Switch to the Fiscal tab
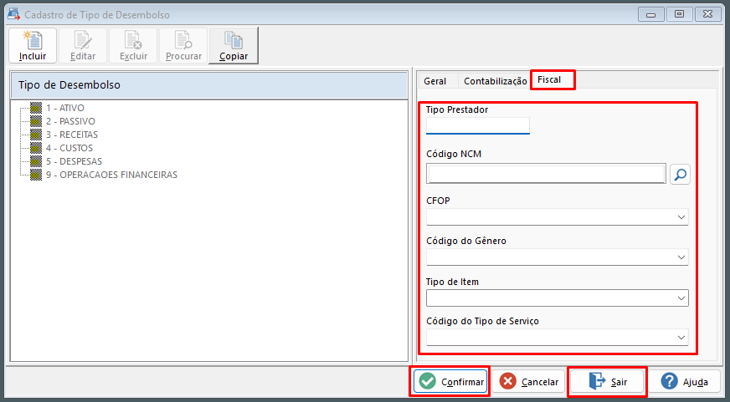The image size is (730, 402). click(x=553, y=79)
